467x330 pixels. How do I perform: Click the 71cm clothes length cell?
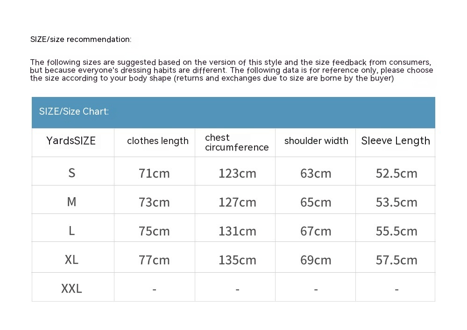[154, 173]
